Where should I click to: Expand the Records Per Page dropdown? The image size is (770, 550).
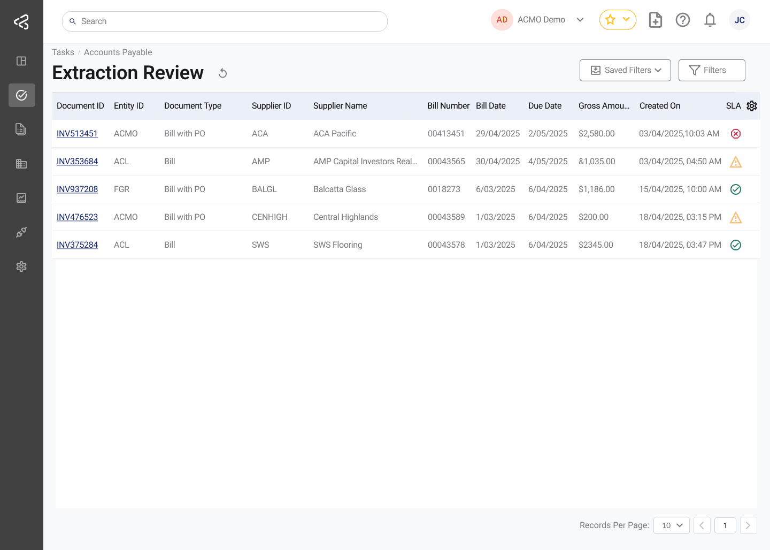(672, 525)
